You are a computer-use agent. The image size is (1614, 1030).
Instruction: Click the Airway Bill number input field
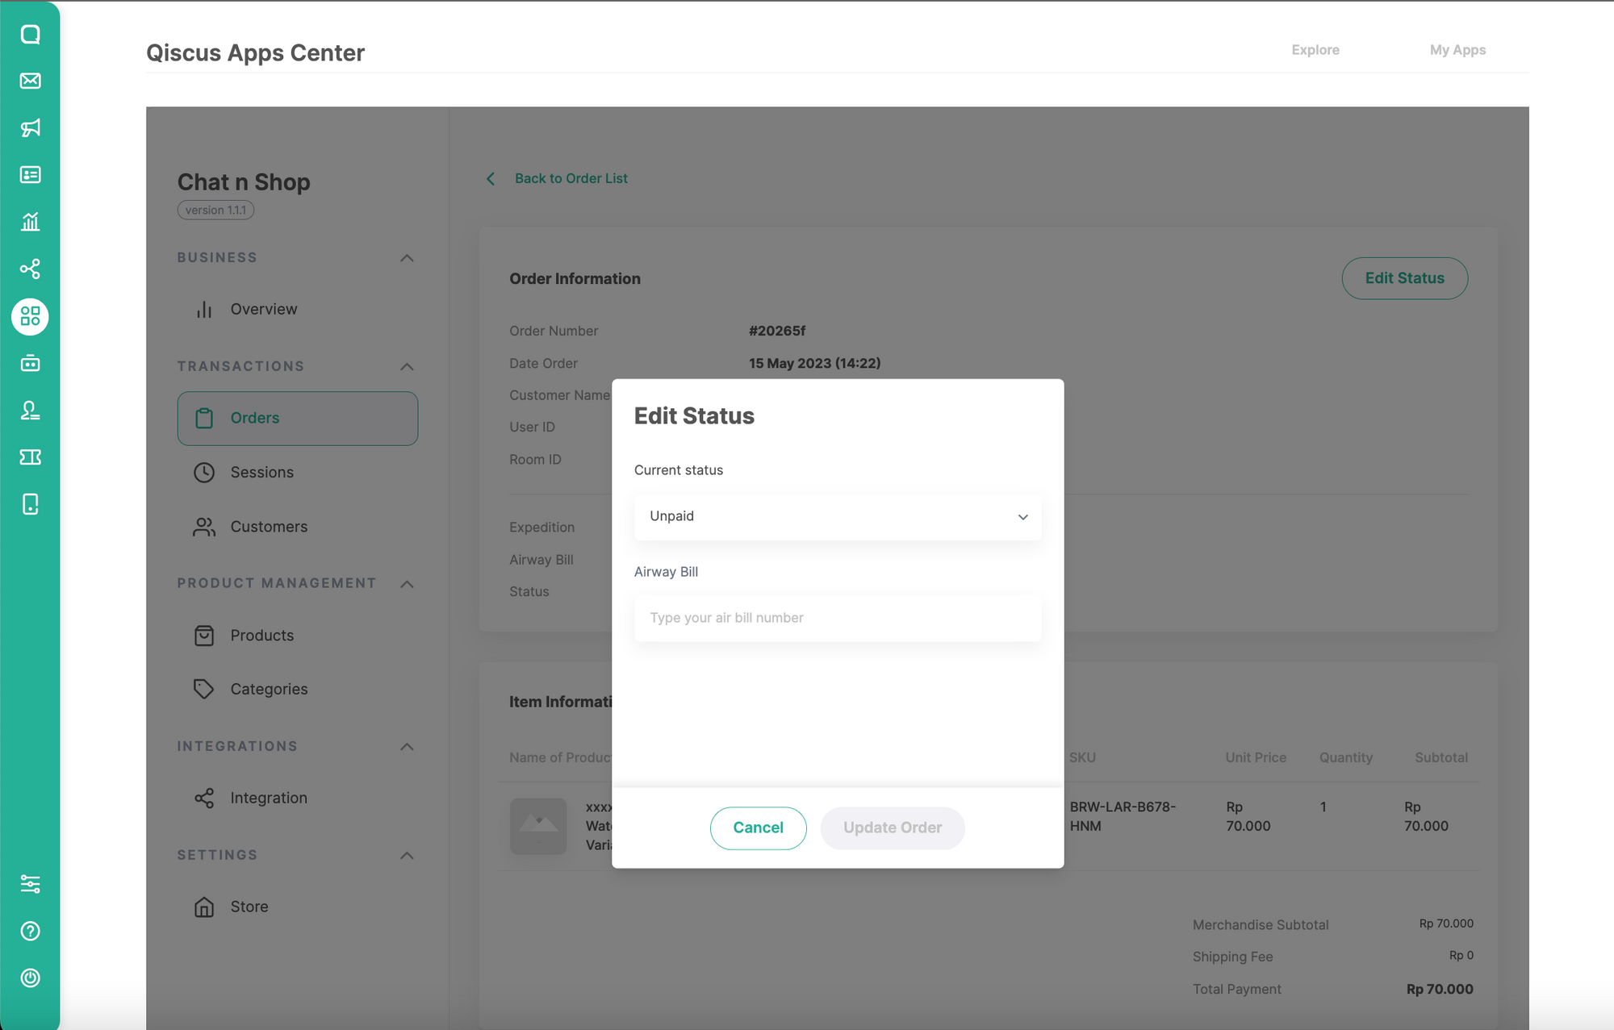(x=837, y=618)
